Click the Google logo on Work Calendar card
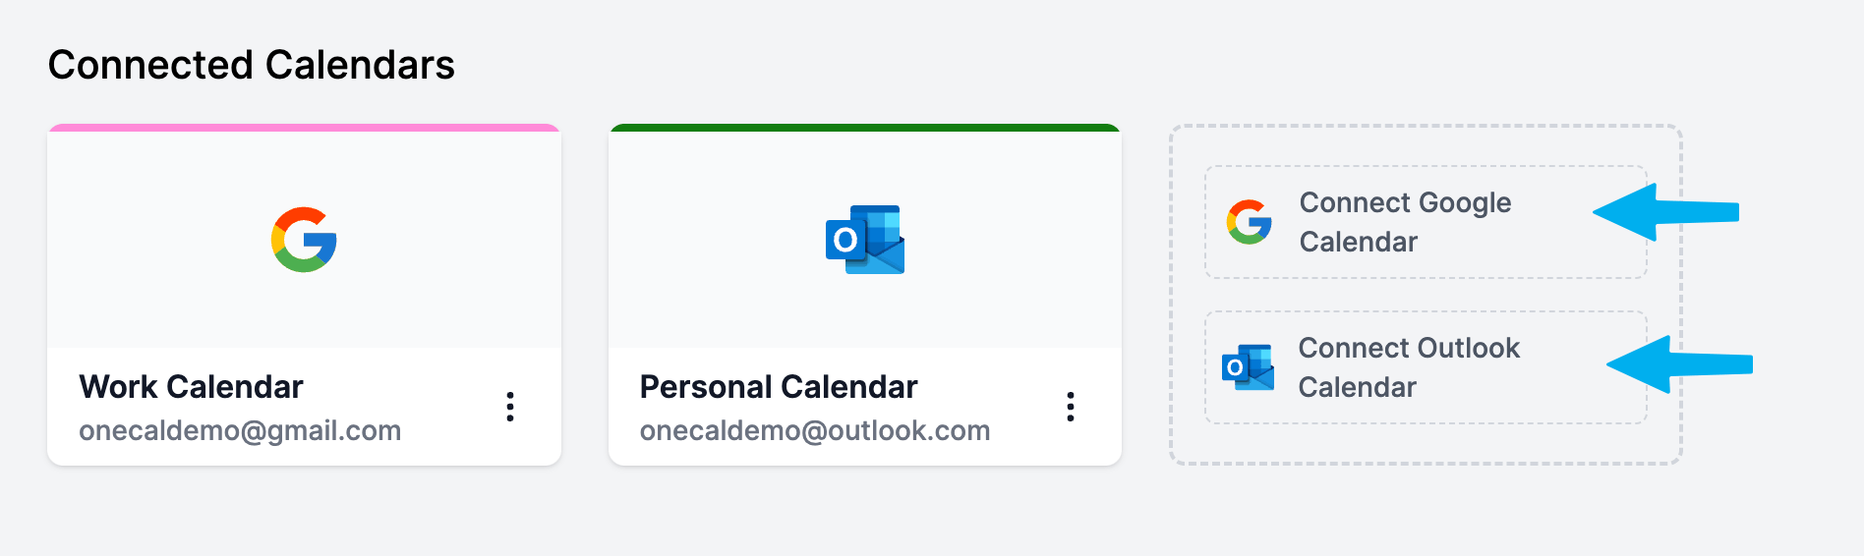 tap(304, 240)
